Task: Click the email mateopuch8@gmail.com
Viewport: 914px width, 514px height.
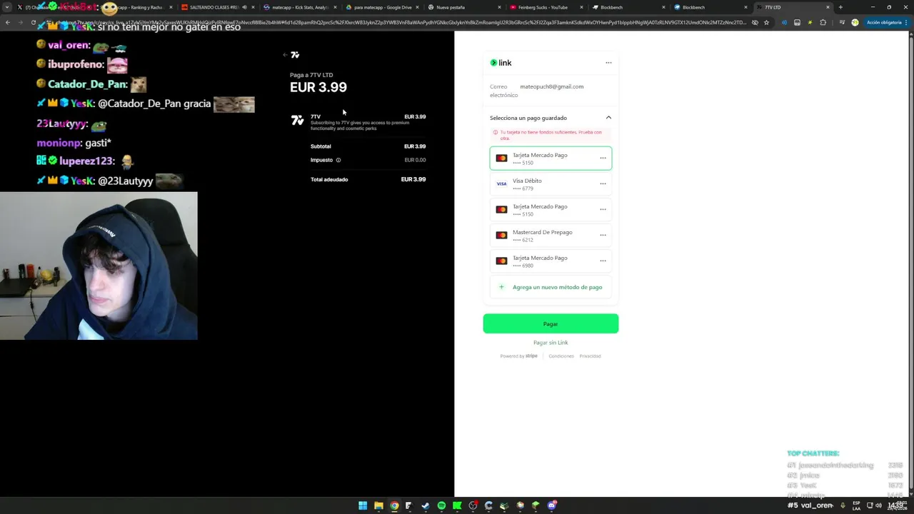Action: pyautogui.click(x=551, y=86)
